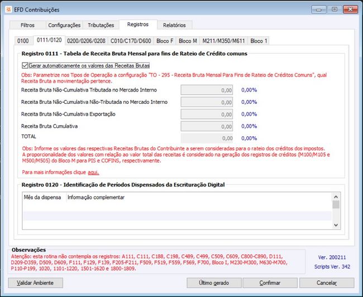This screenshot has width=363, height=297.
Task: Click the Informação complementar column header
Action: coord(96,198)
